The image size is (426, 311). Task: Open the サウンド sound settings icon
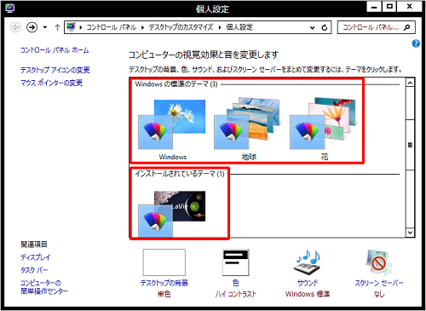pyautogui.click(x=308, y=262)
